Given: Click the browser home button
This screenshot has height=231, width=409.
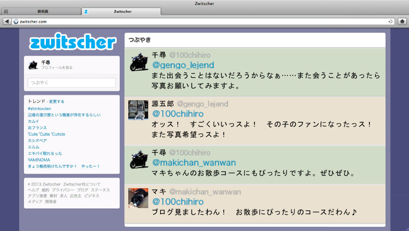Looking at the screenshot, I should [x=402, y=21].
